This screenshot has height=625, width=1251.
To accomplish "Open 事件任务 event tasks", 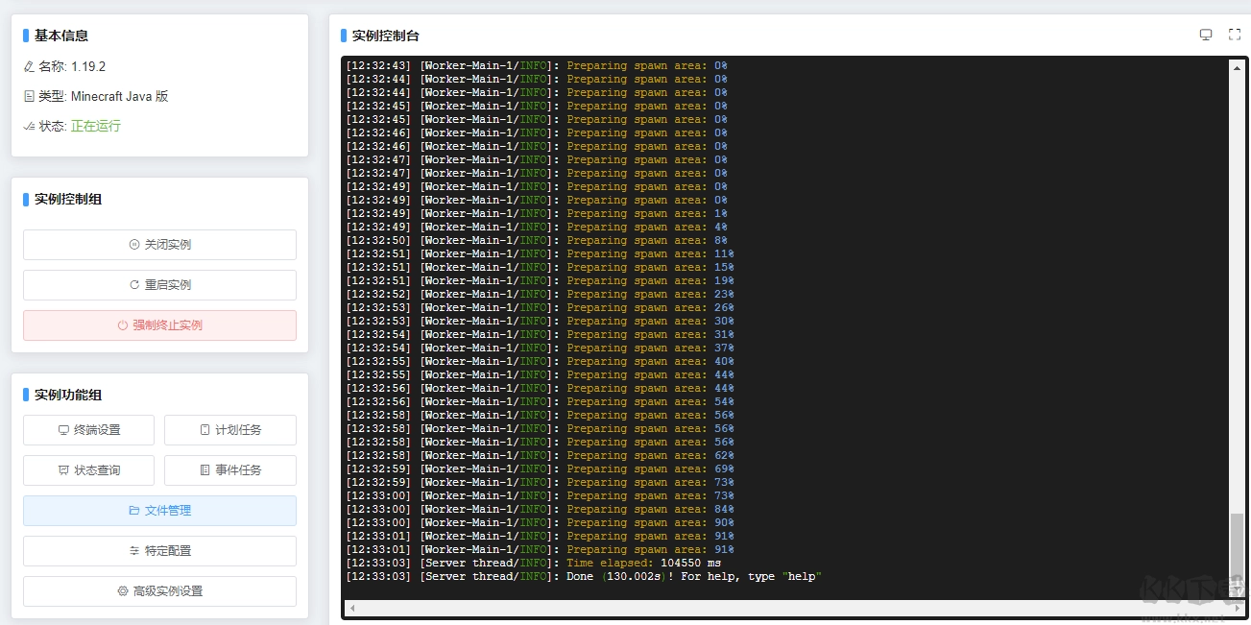I will (x=230, y=470).
